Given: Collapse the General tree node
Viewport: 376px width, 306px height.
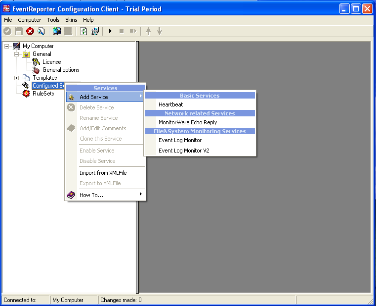Looking at the screenshot, I should (16, 54).
